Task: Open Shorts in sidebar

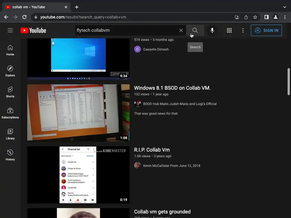Action: [x=10, y=92]
